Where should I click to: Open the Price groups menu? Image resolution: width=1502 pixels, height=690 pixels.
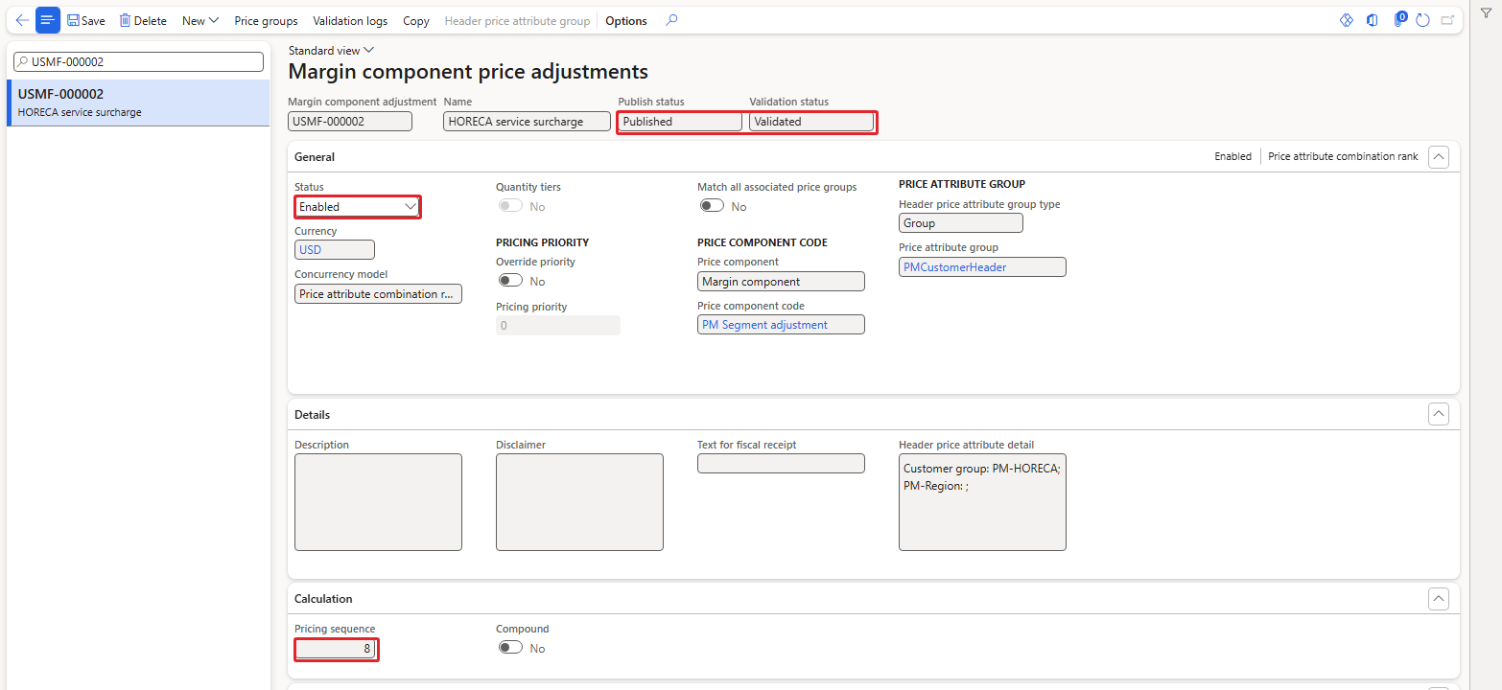tap(266, 20)
